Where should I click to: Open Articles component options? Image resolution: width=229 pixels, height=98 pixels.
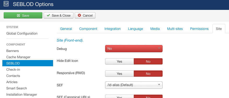pos(12,82)
